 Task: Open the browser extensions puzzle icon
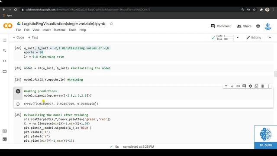point(261,10)
